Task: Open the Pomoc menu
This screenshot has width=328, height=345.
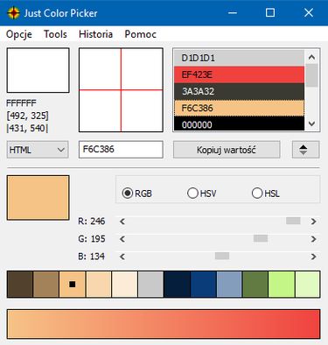Action: (x=141, y=34)
